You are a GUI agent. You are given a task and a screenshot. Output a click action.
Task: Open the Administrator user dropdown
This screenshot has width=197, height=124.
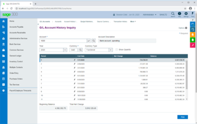click(149, 15)
